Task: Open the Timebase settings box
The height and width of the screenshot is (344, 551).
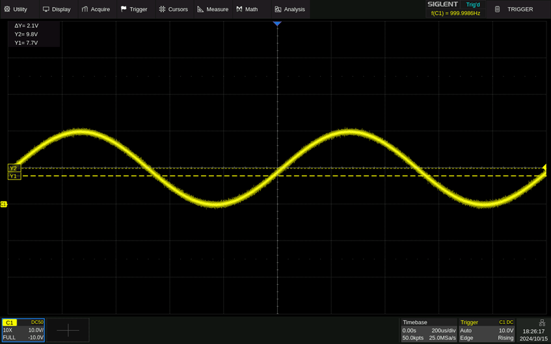Action: click(x=428, y=330)
